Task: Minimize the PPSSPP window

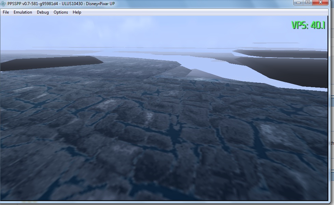Action: (298, 2)
